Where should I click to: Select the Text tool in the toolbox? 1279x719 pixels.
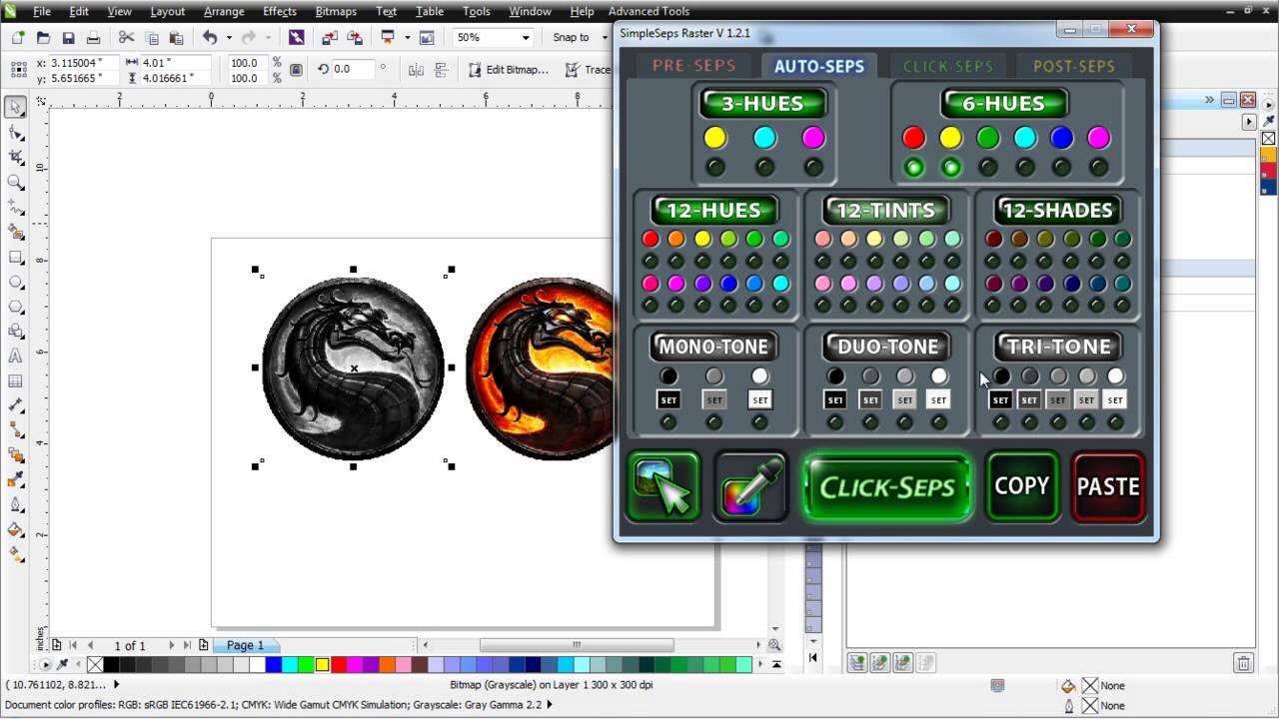coord(15,356)
